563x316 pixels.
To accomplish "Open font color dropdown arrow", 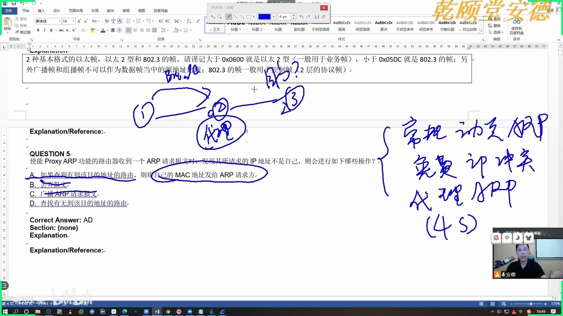I will pos(107,30).
